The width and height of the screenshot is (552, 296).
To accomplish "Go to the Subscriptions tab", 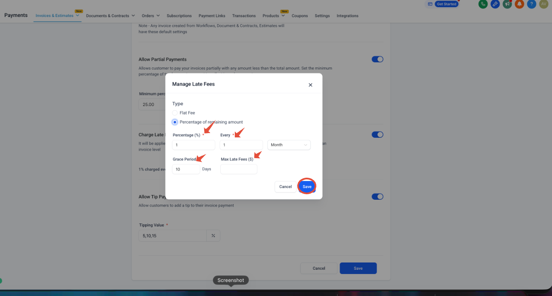I will [x=179, y=16].
